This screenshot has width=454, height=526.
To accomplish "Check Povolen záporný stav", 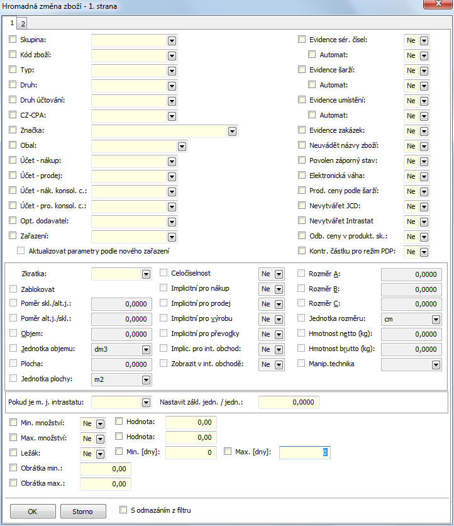I will (302, 160).
